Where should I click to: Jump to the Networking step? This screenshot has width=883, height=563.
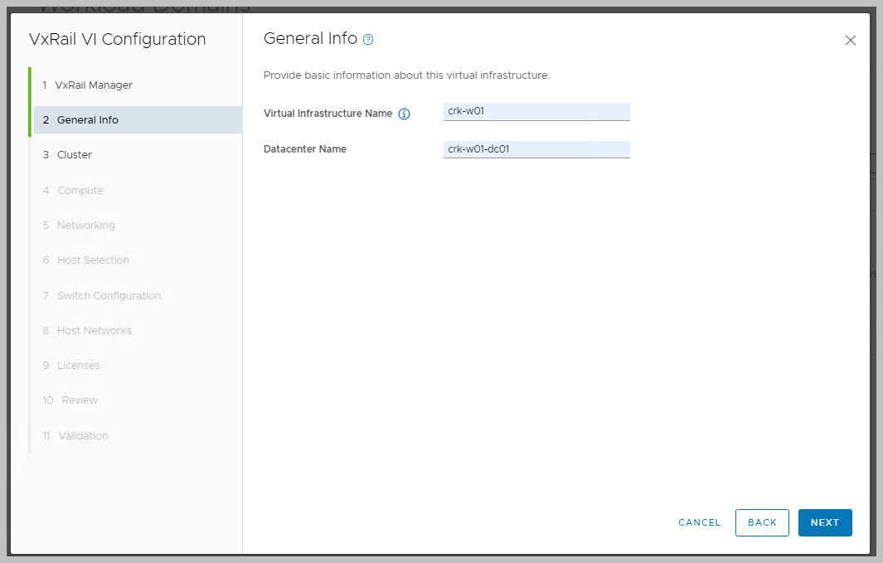(x=85, y=226)
